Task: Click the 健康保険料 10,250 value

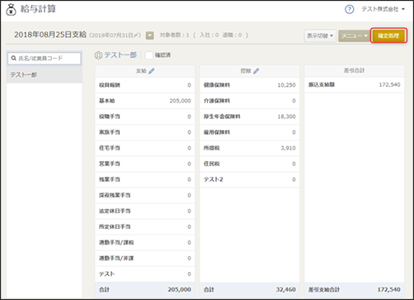Action: pos(286,85)
